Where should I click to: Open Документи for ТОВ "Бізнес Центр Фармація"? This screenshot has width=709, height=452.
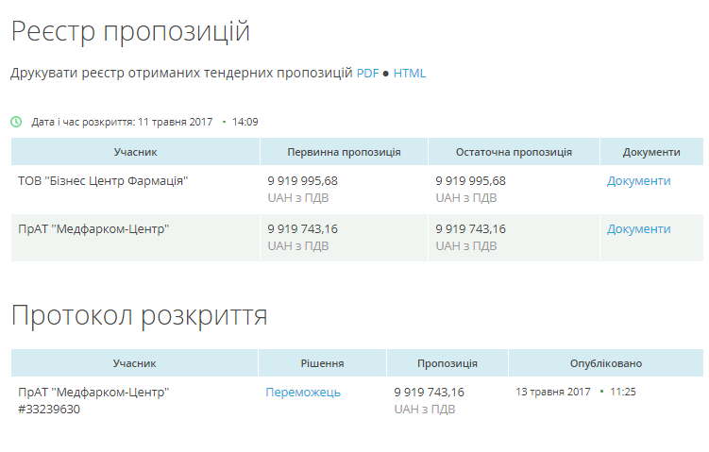(638, 180)
